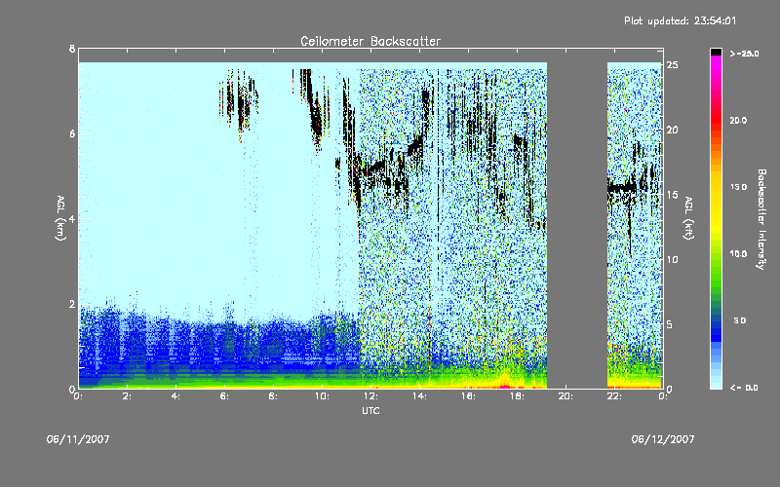Select the "Backscatter Intensity" colorbar label
Image resolution: width=780 pixels, height=487 pixels.
click(761, 219)
